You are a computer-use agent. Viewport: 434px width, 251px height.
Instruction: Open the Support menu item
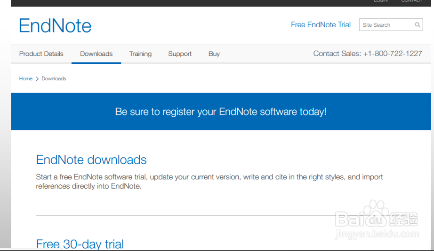180,54
